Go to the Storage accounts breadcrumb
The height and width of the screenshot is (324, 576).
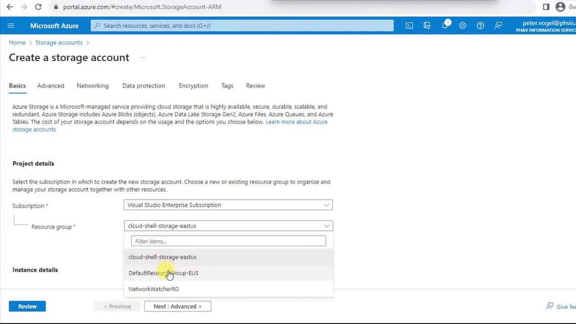59,42
